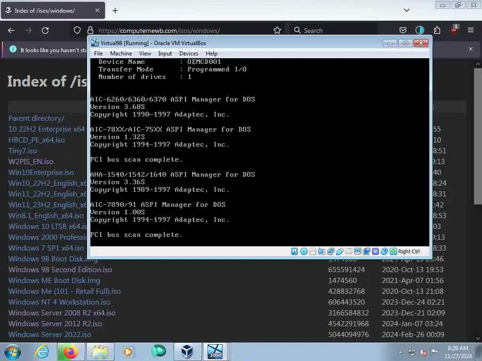The image size is (482, 361).
Task: Click the Firefox page vertical scrollbar
Action: click(477, 137)
